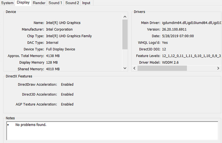Screen dimensions: 222x143
Task: Switch to the Sound 2 tab
Action: click(x=72, y=3)
